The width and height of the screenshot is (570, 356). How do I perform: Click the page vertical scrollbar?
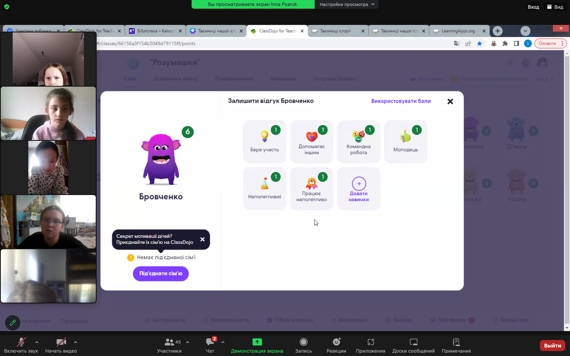pos(567,190)
